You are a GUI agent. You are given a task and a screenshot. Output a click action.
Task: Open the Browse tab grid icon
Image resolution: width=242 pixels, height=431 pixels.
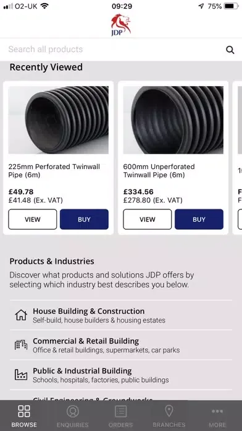point(24,411)
